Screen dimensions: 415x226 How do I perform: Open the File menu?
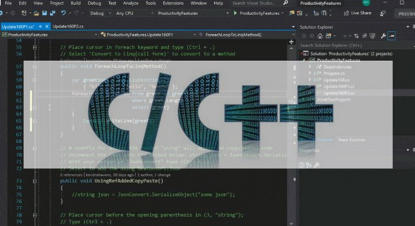pyautogui.click(x=8, y=3)
